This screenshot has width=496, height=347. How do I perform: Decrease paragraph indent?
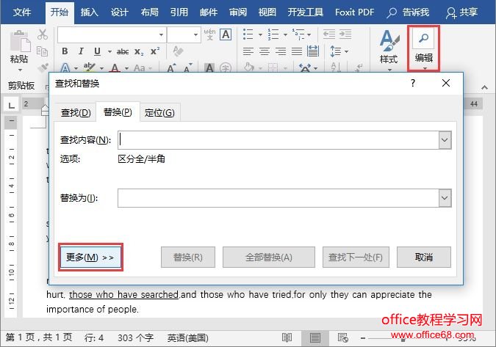[329, 34]
